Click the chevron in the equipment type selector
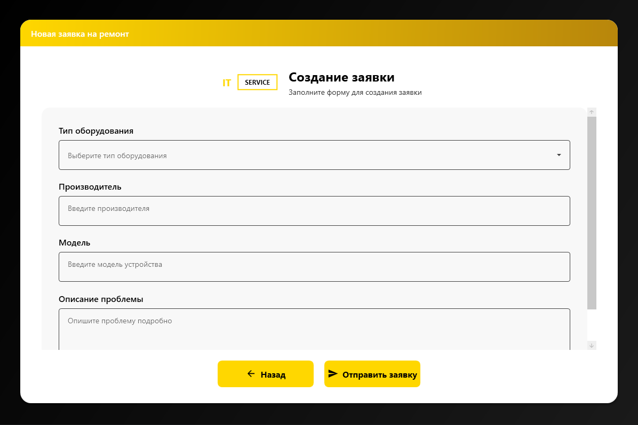The height and width of the screenshot is (425, 638). [x=559, y=155]
